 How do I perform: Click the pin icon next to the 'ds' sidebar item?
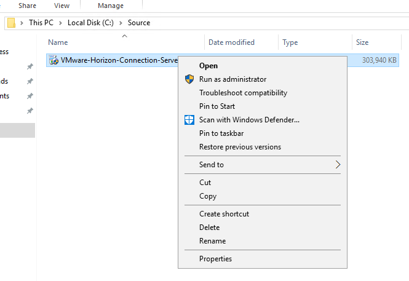point(30,81)
